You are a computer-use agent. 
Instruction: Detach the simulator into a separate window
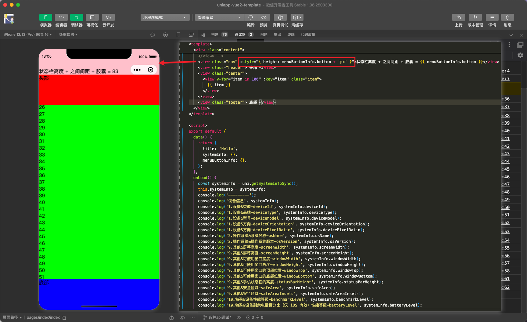(x=191, y=35)
